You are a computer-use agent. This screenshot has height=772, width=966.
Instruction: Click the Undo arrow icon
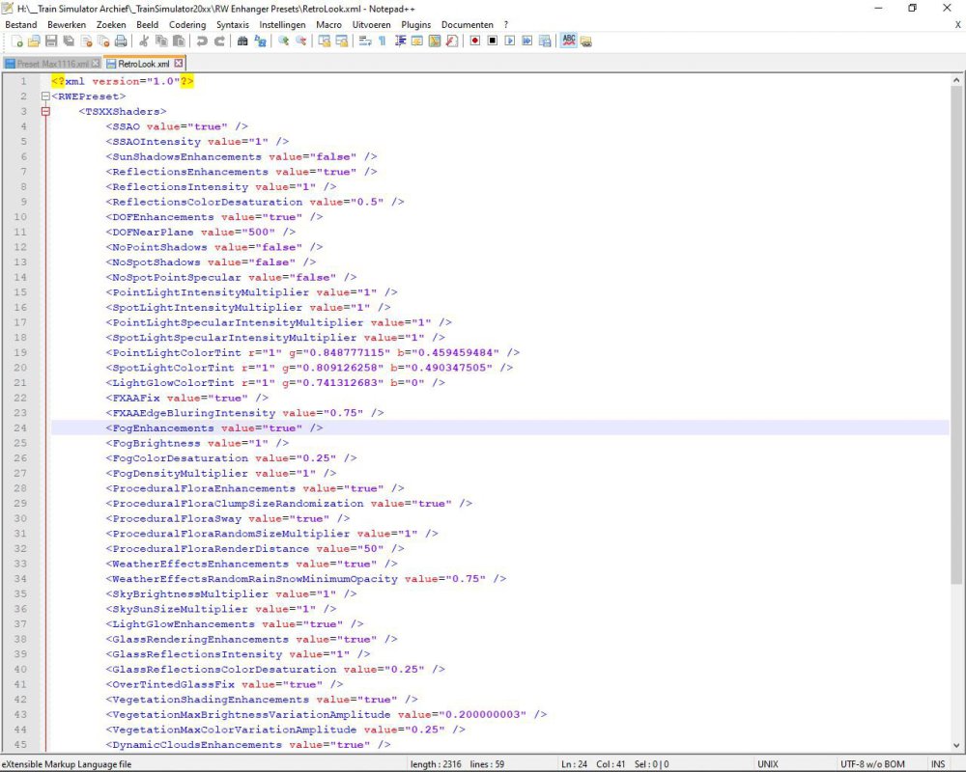pos(202,41)
